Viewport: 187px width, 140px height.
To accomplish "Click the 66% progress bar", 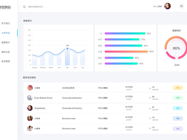I will tap(121, 64).
